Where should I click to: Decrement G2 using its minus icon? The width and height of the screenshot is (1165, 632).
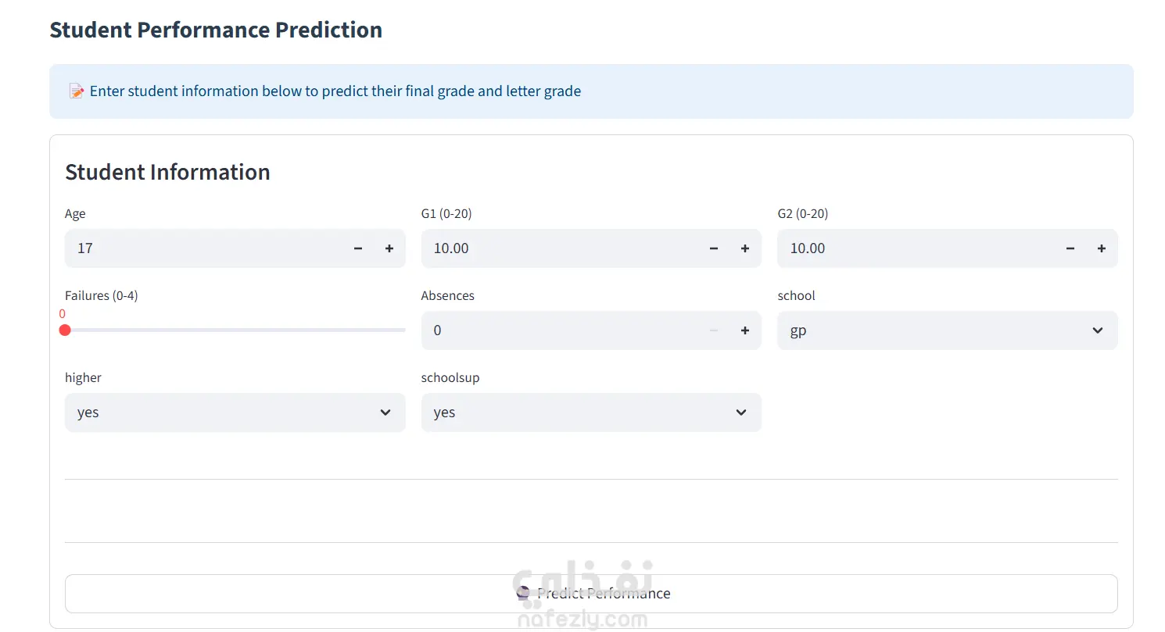1070,248
